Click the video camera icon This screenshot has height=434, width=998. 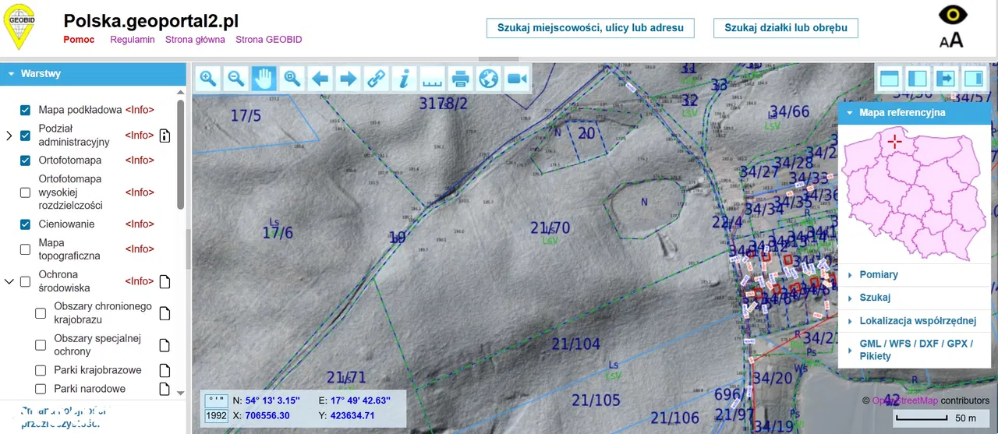pyautogui.click(x=516, y=78)
